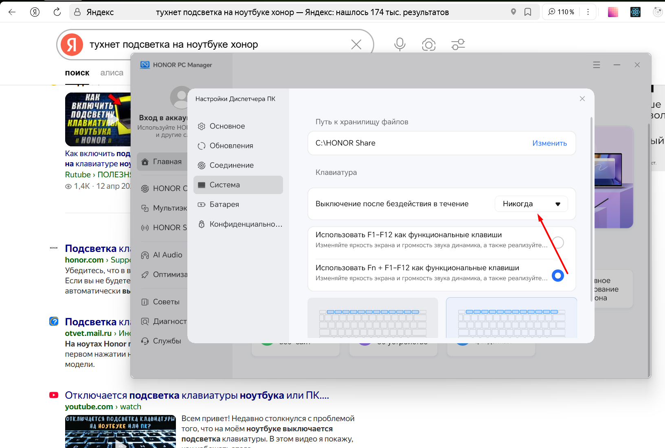The image size is (665, 448).
Task: Click the search field with the Honor query
Action: point(216,44)
